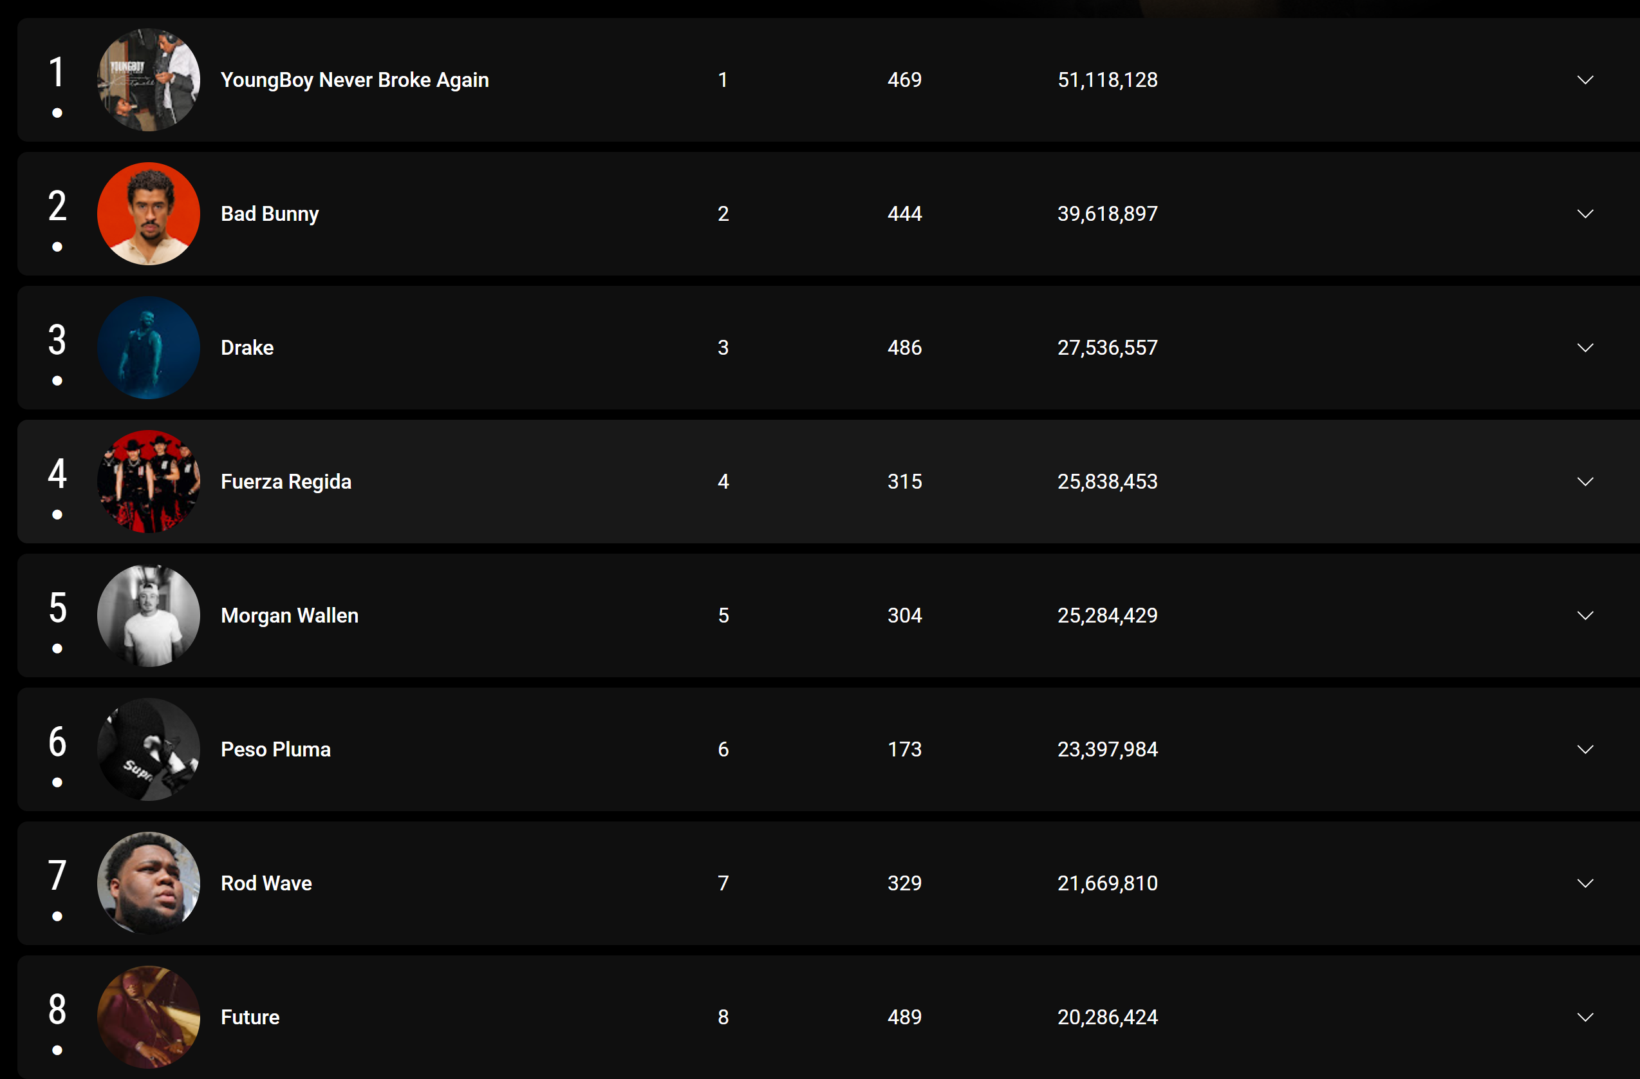
Task: Click Fuerza Regida's profile picture
Action: pyautogui.click(x=148, y=482)
